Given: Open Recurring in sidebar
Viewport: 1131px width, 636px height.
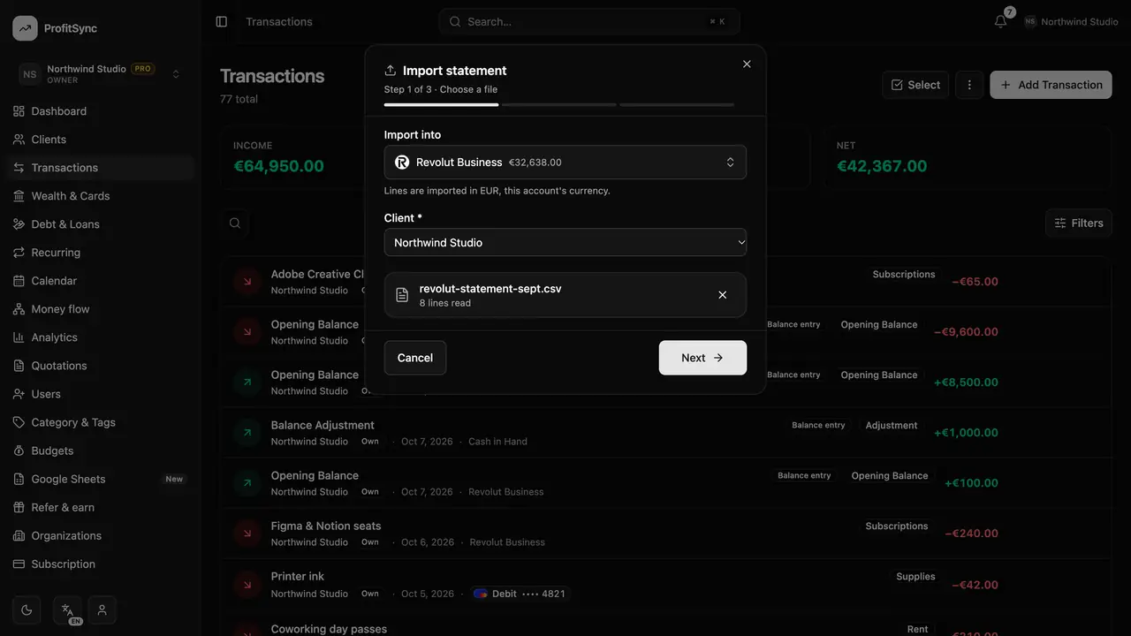Looking at the screenshot, I should coord(101,253).
